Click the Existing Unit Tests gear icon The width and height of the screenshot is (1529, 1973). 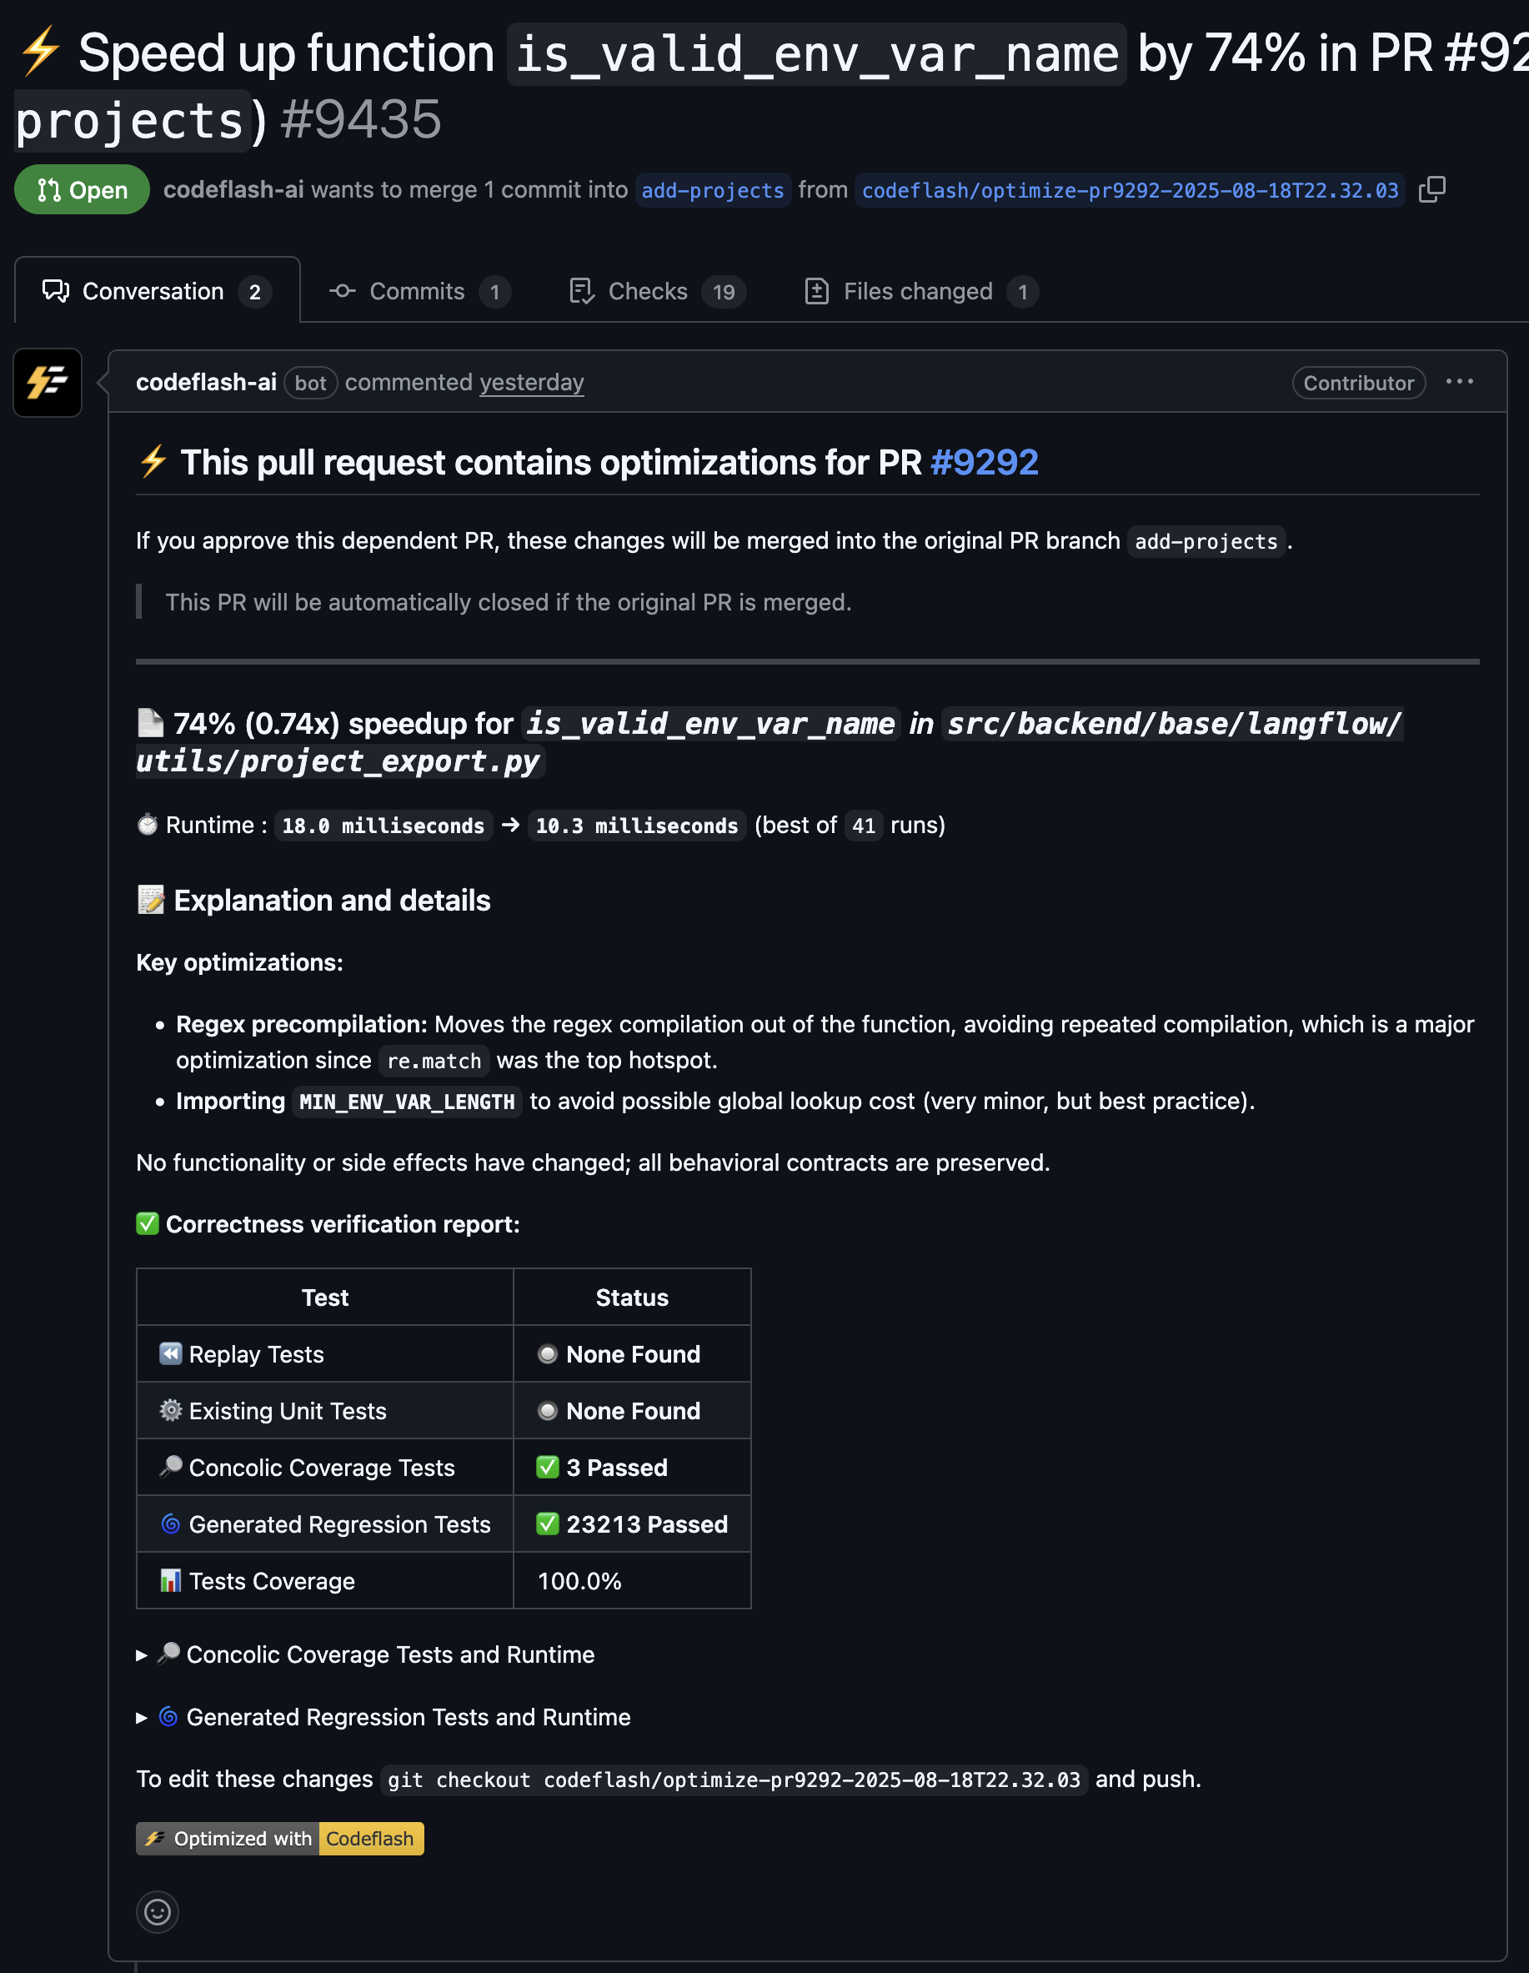tap(171, 1410)
